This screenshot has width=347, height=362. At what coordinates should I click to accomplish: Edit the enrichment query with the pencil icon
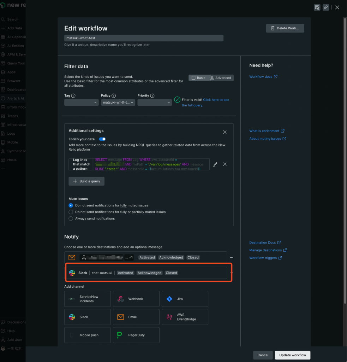pos(215,164)
